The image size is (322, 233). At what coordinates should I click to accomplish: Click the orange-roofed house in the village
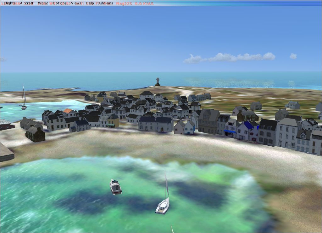(x=68, y=111)
